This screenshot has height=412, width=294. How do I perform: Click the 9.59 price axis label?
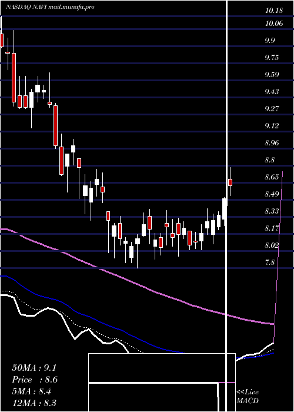pos(272,75)
